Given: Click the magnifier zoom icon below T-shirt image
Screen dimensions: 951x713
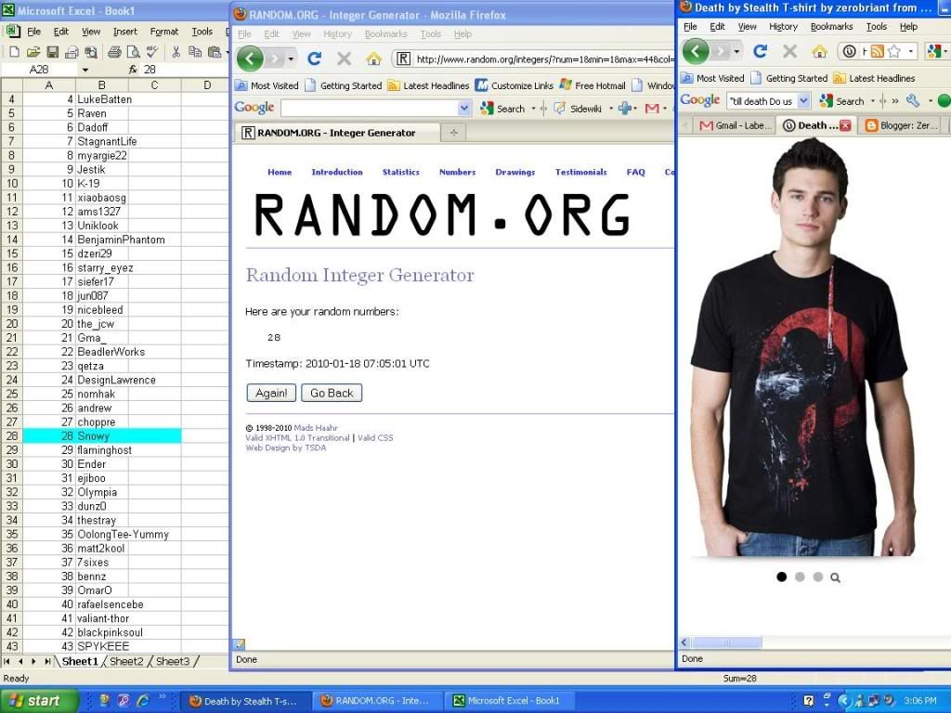Looking at the screenshot, I should [835, 577].
